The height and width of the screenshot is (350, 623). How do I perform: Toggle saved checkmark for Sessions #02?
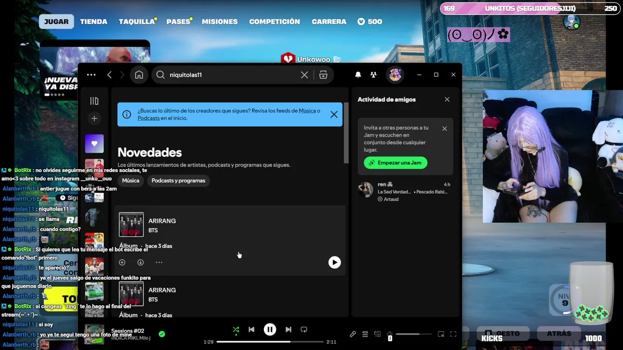[x=162, y=334]
